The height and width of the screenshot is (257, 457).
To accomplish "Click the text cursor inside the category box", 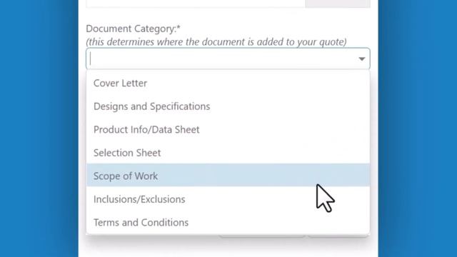I will [91, 59].
